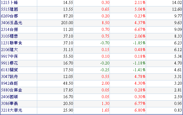Open stock link 2314台揚
The width and height of the screenshot is (183, 115).
point(9,29)
